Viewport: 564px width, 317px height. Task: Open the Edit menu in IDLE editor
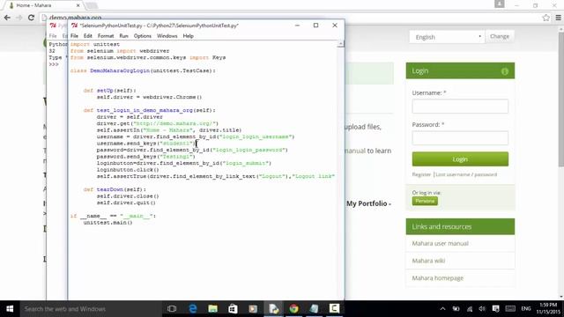[88, 36]
